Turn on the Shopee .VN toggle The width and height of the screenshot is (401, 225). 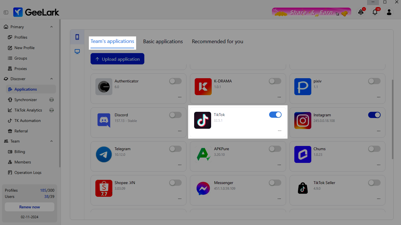pos(175,183)
